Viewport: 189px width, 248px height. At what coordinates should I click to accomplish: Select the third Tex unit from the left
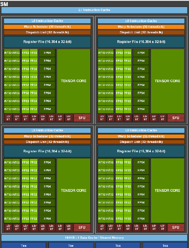coord(118,245)
